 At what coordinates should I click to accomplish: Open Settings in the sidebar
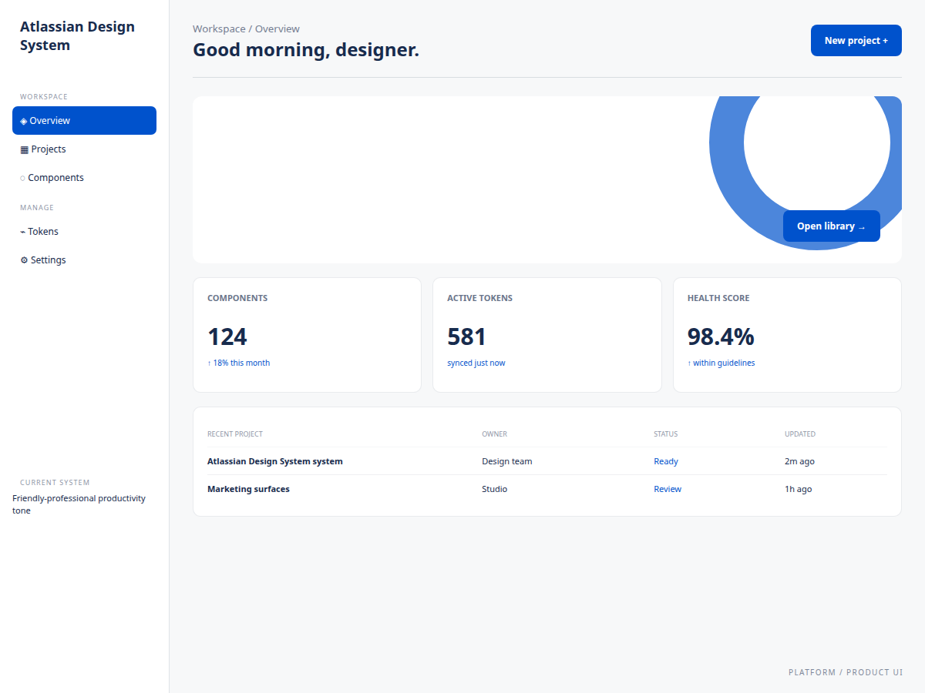tap(84, 259)
